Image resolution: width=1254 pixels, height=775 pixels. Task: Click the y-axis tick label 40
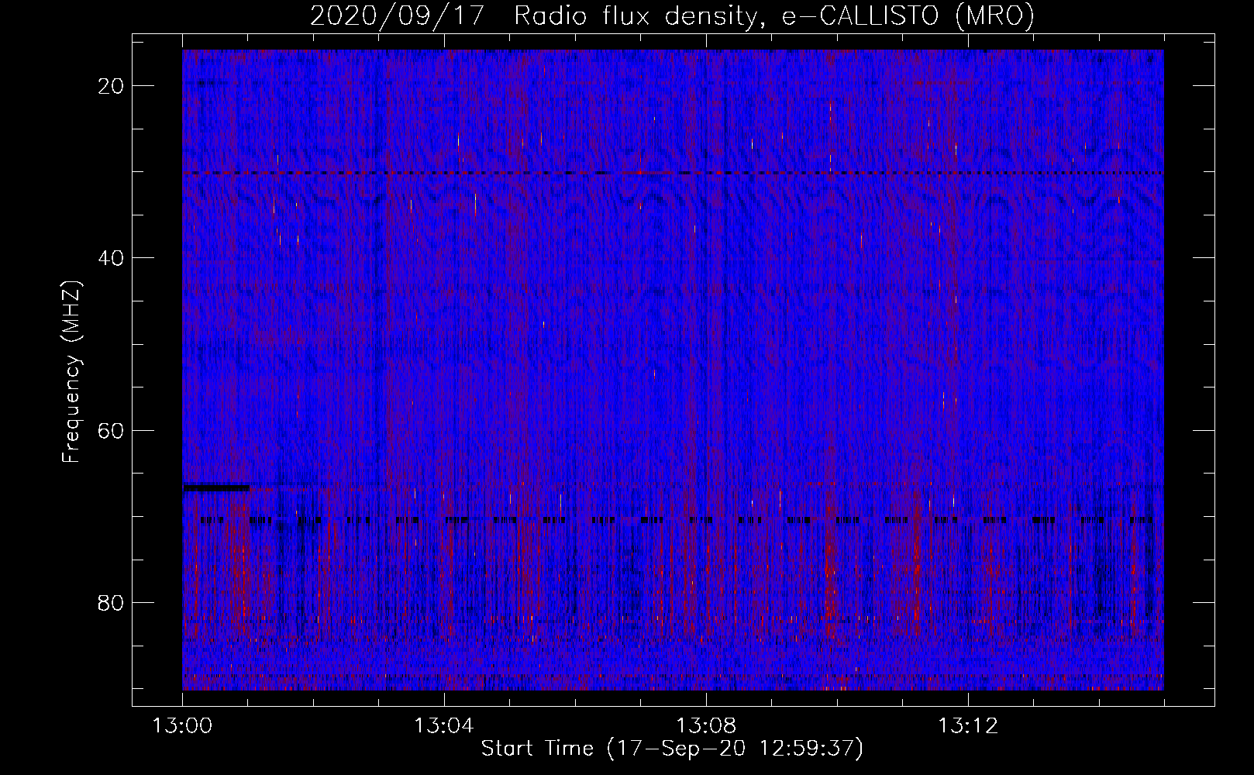[112, 258]
